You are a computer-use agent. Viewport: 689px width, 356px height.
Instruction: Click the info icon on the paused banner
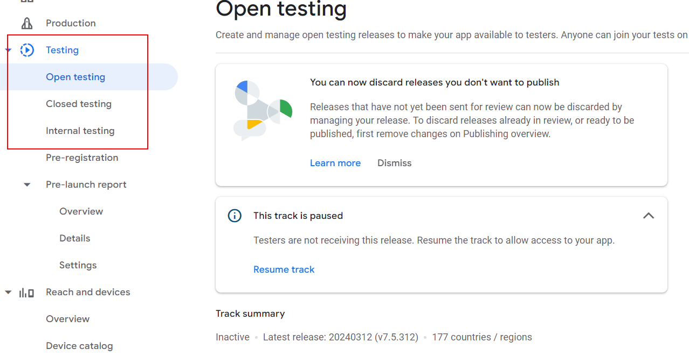(234, 215)
